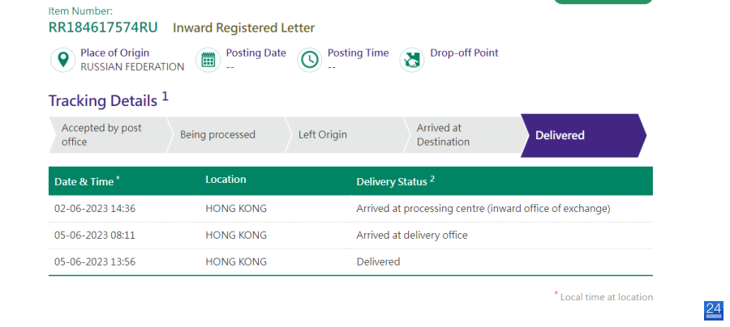Click the Location column header

[x=225, y=180]
